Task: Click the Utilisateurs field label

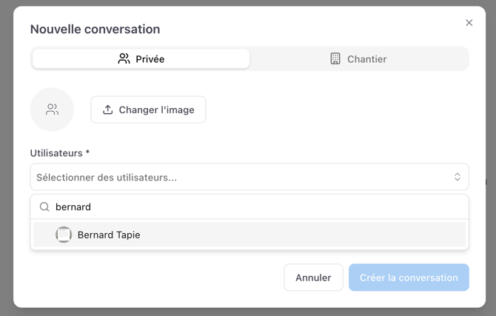Action: [59, 153]
